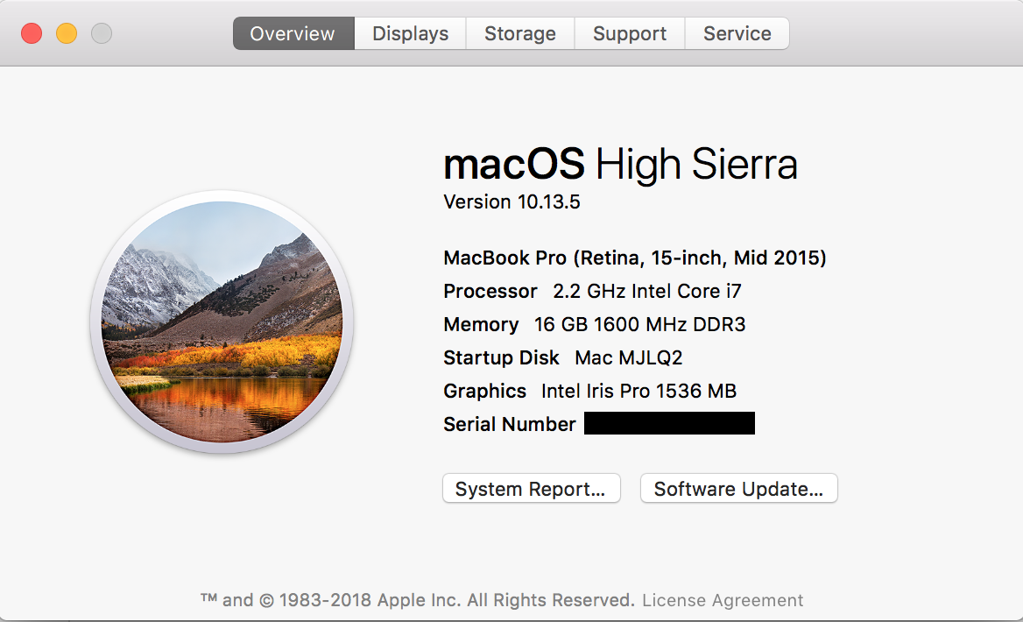Click the Processor 2.2 GHz Intel Core i7 line
This screenshot has width=1023, height=622.
[593, 292]
